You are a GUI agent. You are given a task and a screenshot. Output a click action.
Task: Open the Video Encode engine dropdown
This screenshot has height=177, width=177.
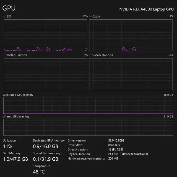tap(5, 55)
